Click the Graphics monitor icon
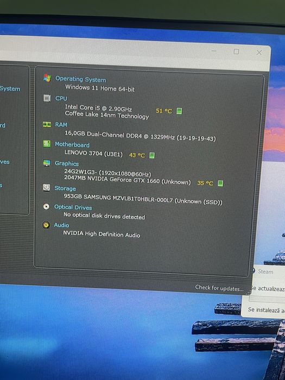Screen dimensions: 285x380 point(47,163)
